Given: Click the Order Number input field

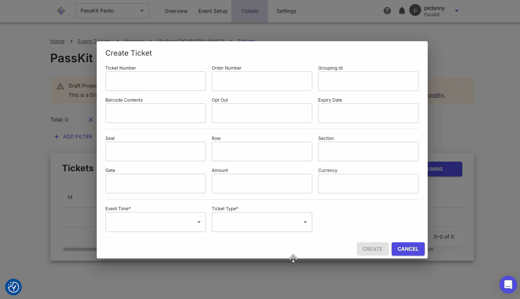Looking at the screenshot, I should 262,81.
